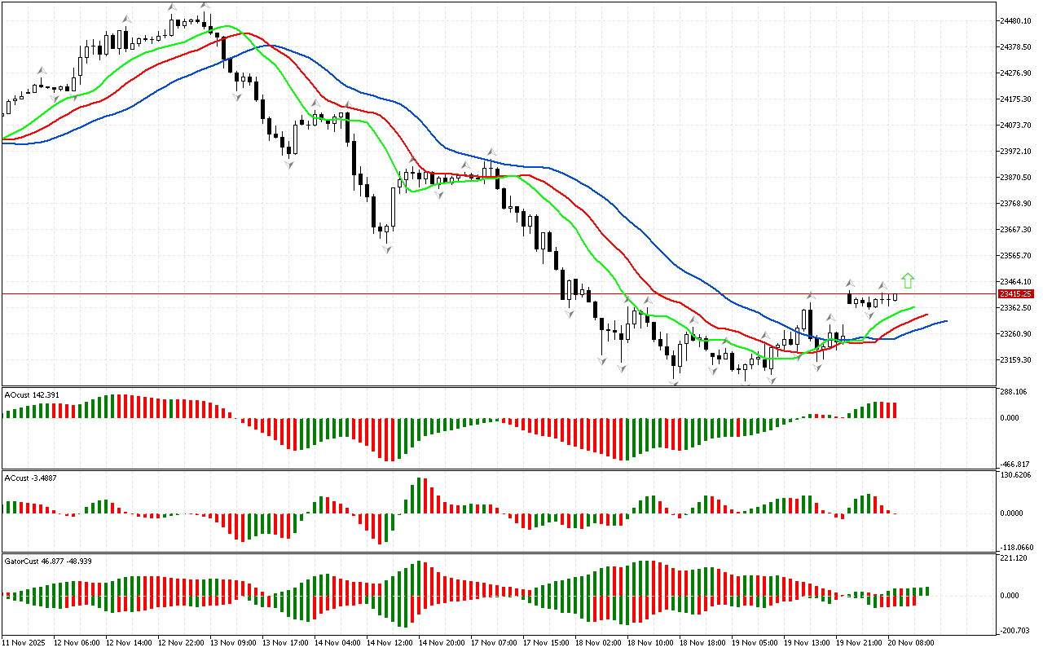Click the down fractal arrow below 13 Nov 17:00 low

tap(288, 164)
